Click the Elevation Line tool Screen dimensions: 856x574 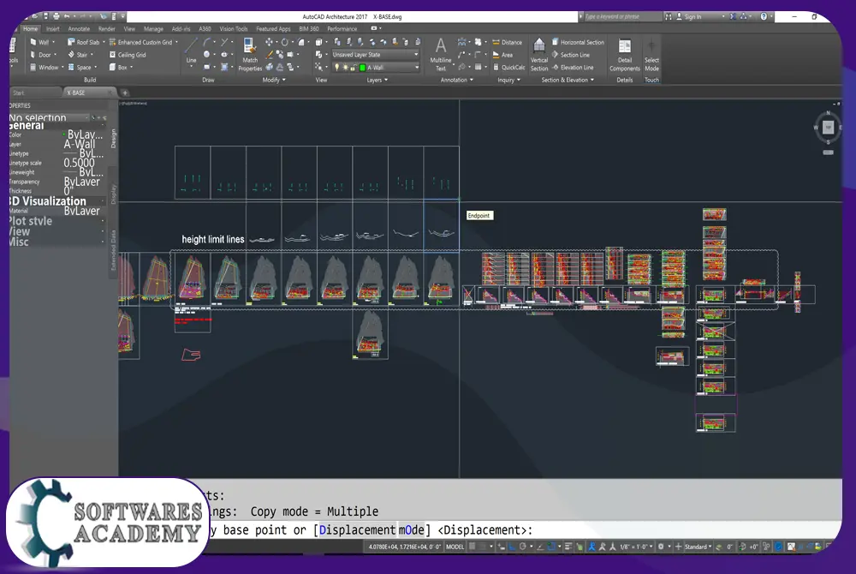pos(572,67)
